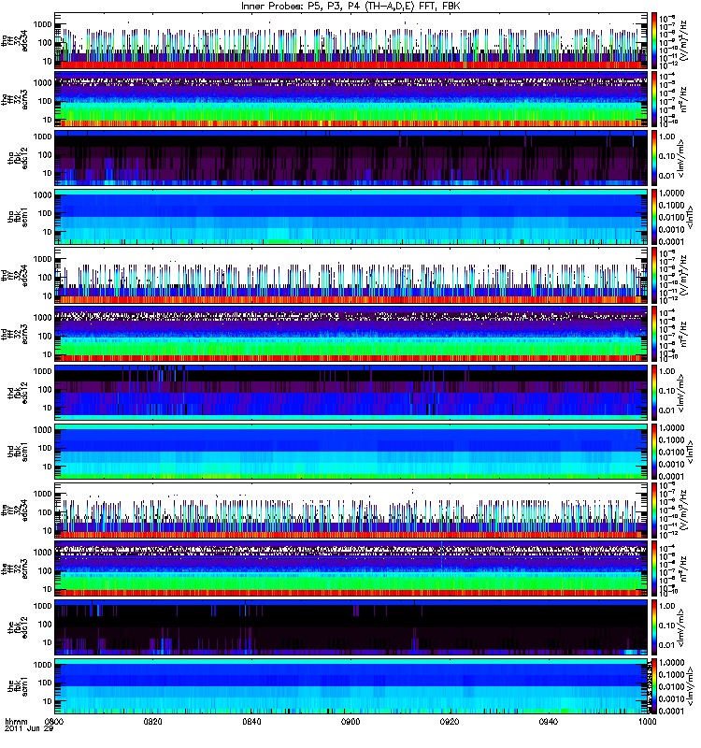701x748 pixels.
Task: Select the tha fbk scm1 spectrogram panel
Action: point(351,217)
